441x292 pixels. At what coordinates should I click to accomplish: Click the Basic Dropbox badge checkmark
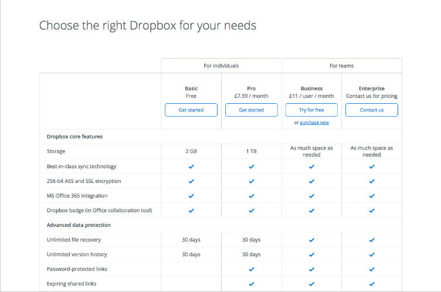(x=191, y=210)
